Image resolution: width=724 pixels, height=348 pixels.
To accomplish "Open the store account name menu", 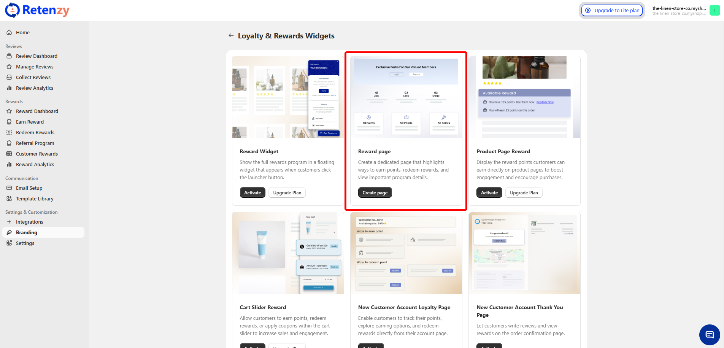I will [679, 11].
